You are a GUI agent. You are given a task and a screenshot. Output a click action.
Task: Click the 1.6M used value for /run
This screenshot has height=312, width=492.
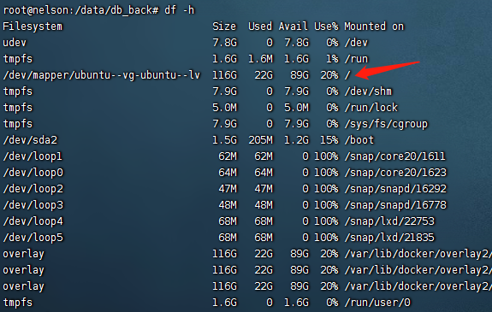(260, 59)
